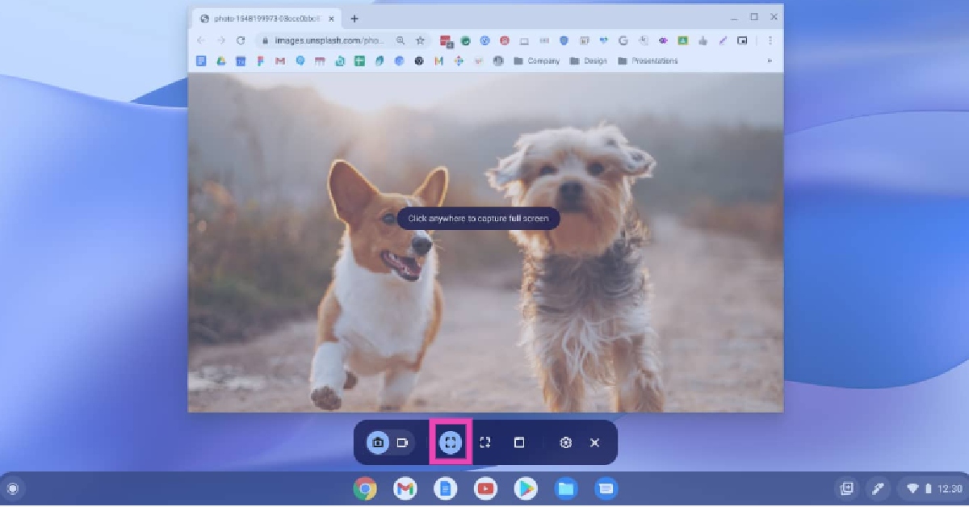Open Chrome three-dot menu
This screenshot has width=969, height=507.
point(770,40)
